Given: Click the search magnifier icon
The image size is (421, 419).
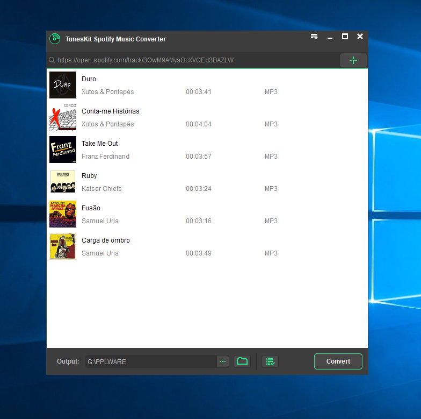Looking at the screenshot, I should pyautogui.click(x=52, y=60).
